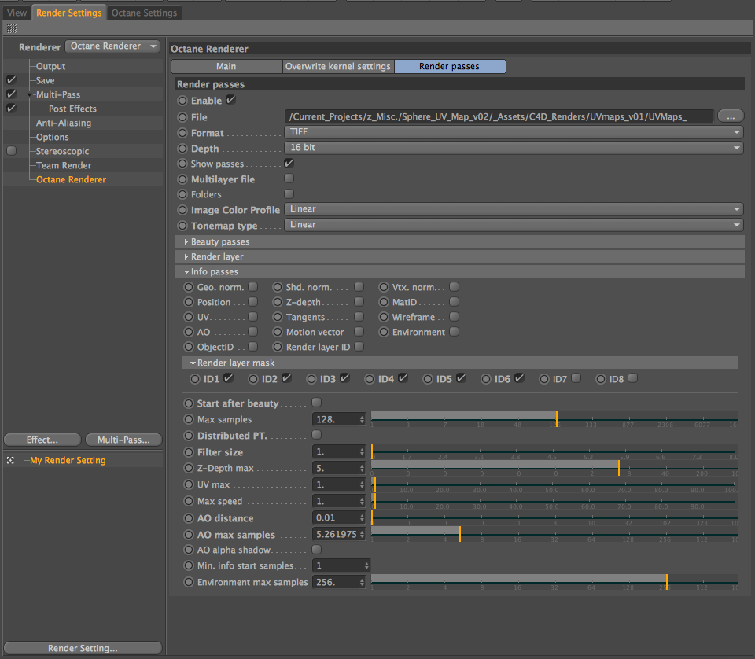Enable the UV info pass checkbox

tap(252, 316)
